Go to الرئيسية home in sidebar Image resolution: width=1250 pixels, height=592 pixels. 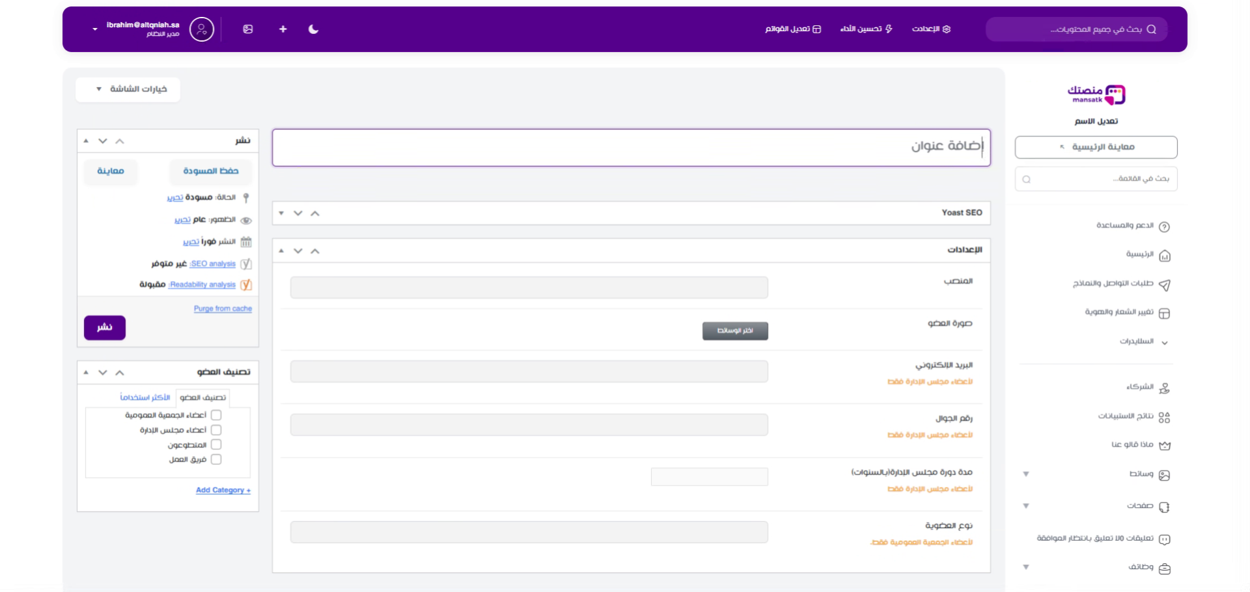(x=1164, y=256)
